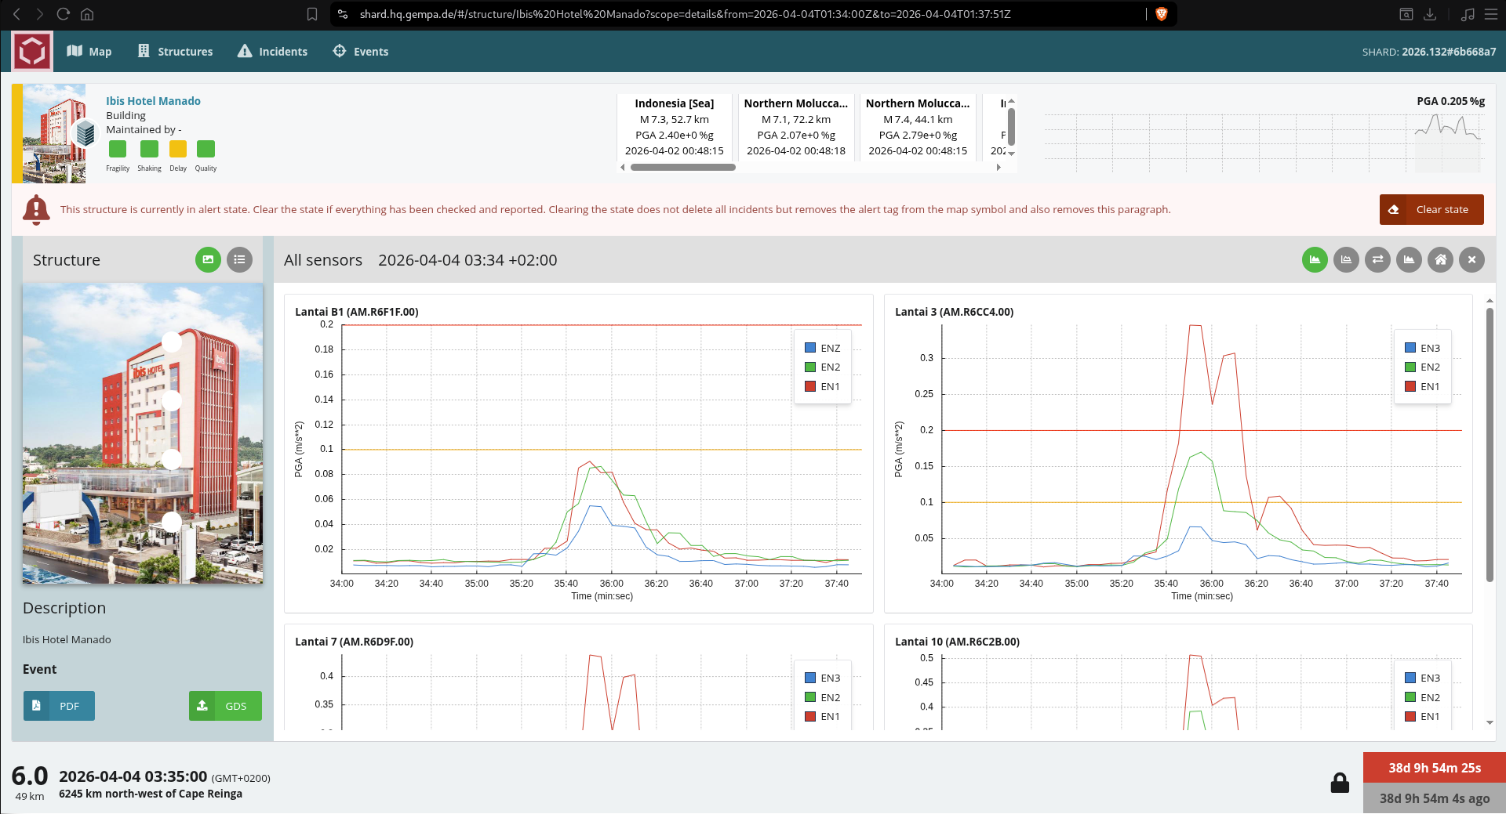Open the Structures menu

pos(175,52)
